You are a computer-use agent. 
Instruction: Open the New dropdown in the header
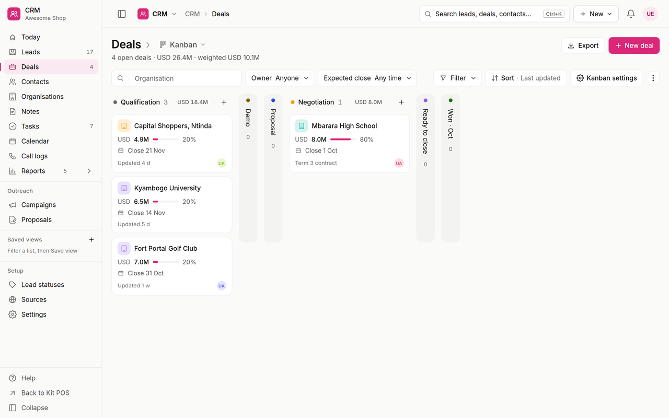[x=596, y=14]
